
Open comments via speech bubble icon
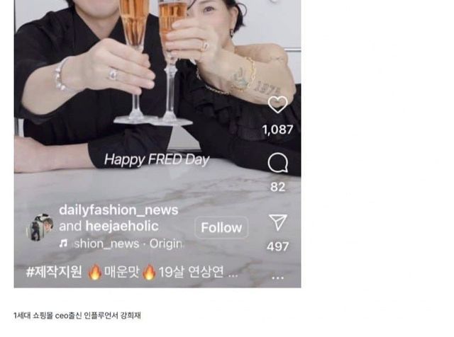tap(277, 163)
